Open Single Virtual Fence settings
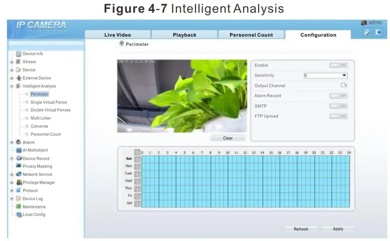This screenshot has height=241, width=390. coord(49,102)
